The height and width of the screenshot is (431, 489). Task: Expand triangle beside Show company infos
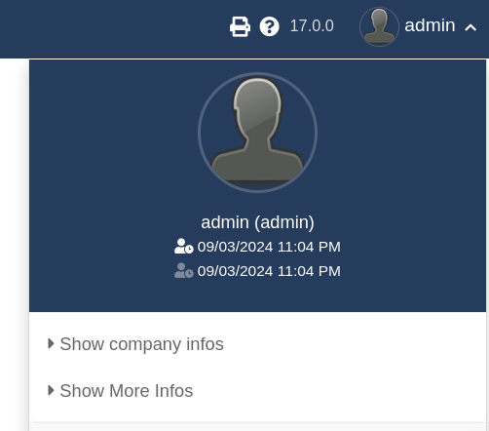point(51,343)
